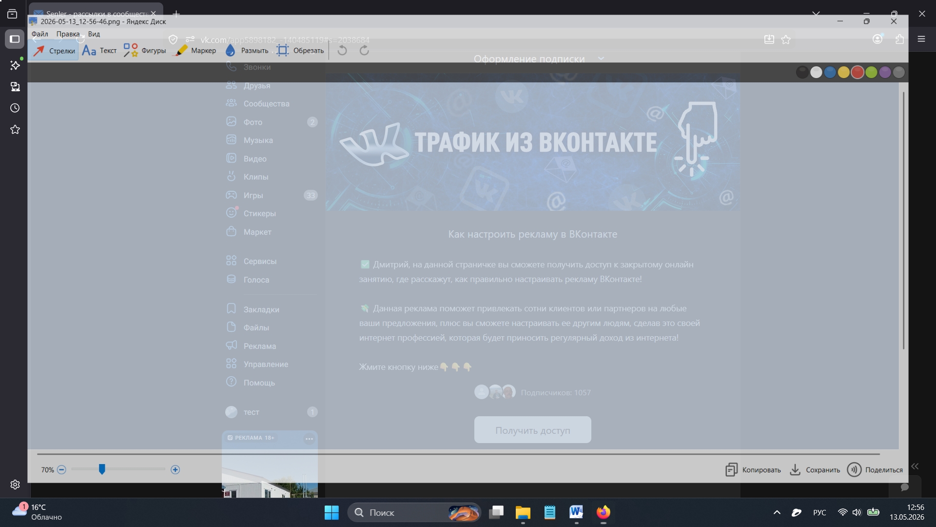Open File Explorer from the taskbar
Screen dimensions: 936x527
click(x=523, y=512)
